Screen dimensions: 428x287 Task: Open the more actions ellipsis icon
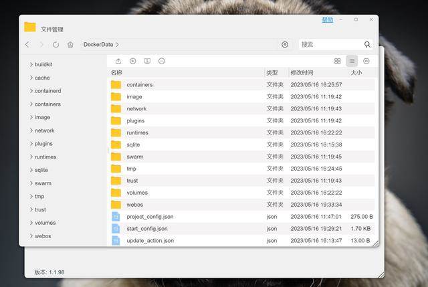(x=162, y=61)
